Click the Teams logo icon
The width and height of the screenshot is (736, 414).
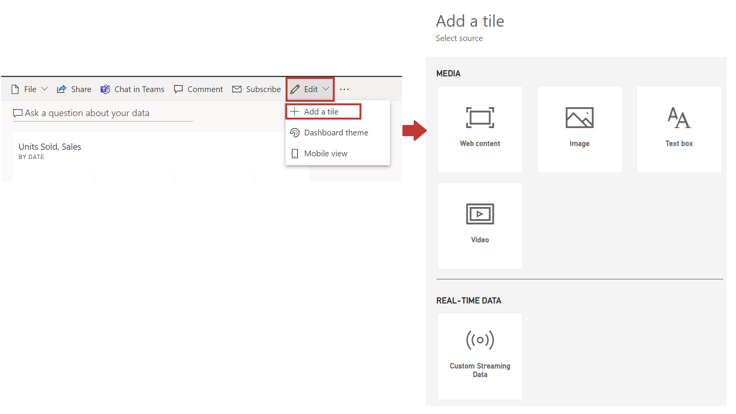point(105,89)
